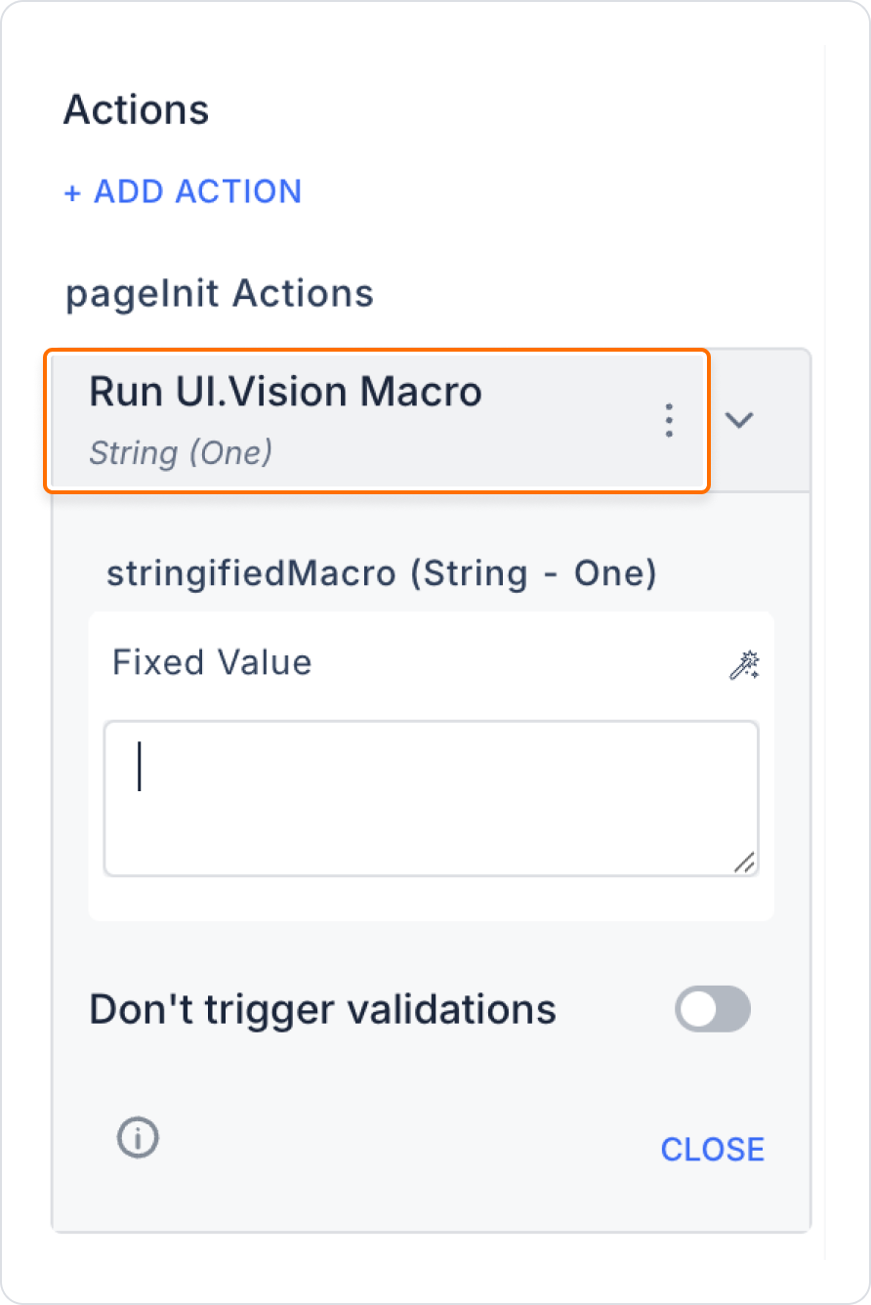Screen dimensions: 871x1305
Task: Click the text area resize handle corner
Action: (744, 862)
